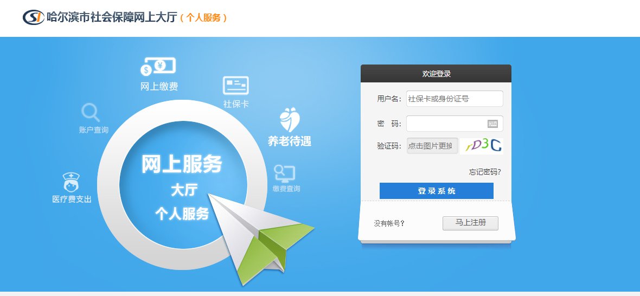Open the 社保卡 card icon
Screen dimensions: 640x296
235,86
